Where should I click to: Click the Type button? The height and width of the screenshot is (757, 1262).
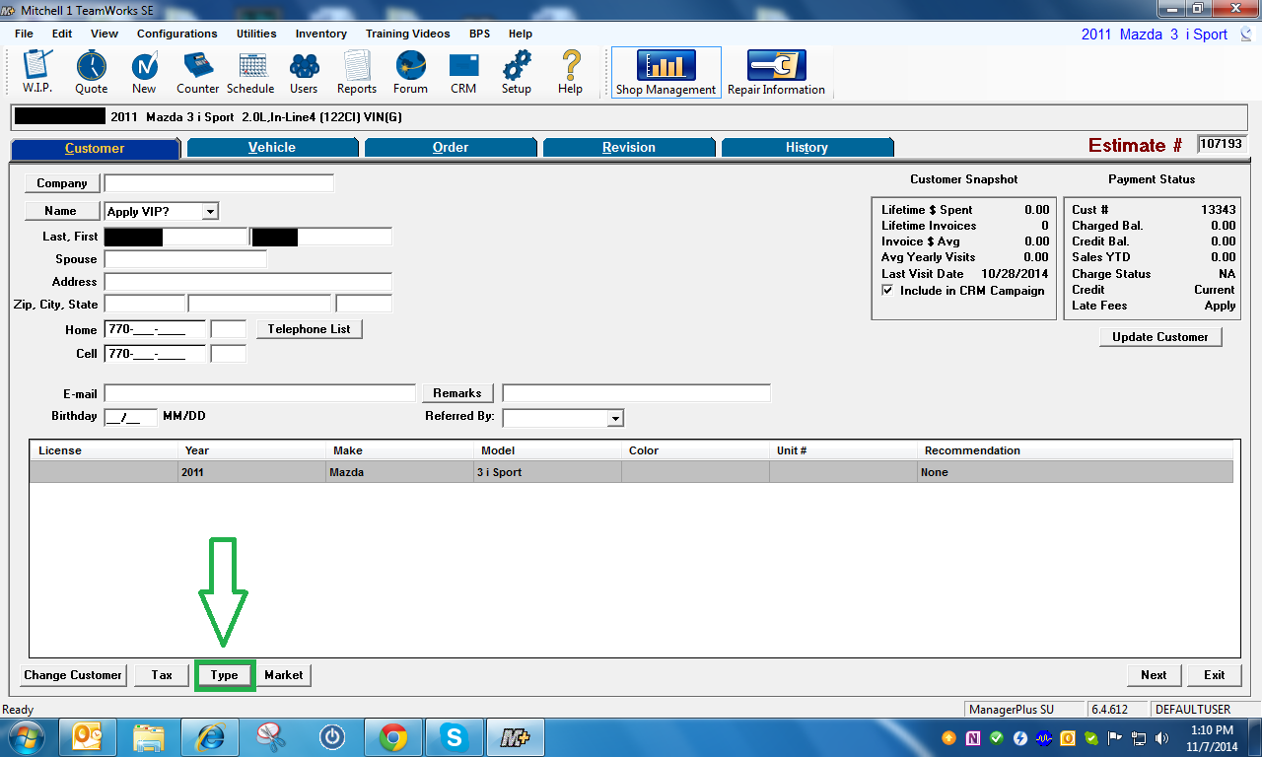coord(225,675)
